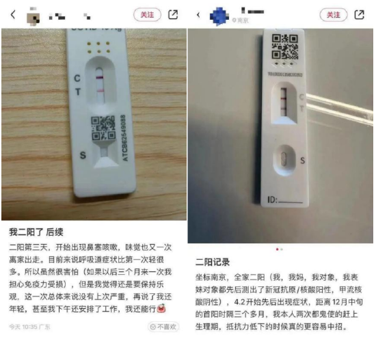376x341 pixels.
Task: Tap the left post body text
Action: (x=91, y=277)
